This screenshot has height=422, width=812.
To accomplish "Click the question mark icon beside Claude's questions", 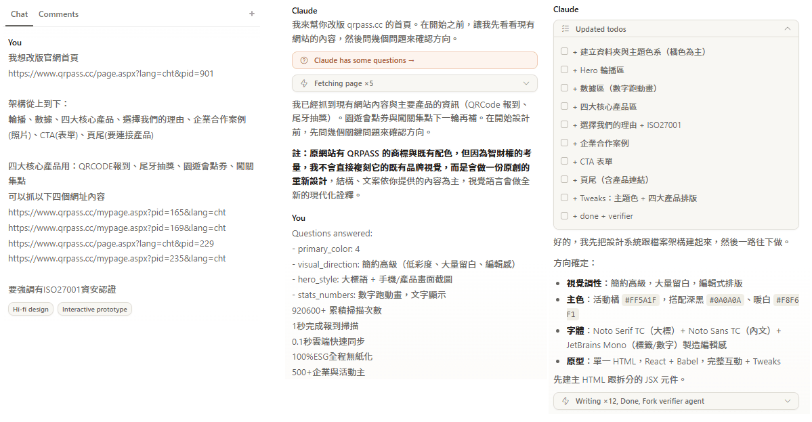I will [303, 60].
